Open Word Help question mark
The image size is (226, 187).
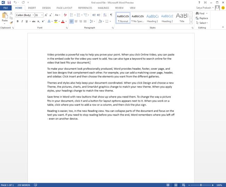199,2
